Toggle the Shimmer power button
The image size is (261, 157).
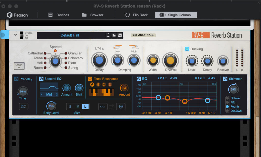pos(225,79)
